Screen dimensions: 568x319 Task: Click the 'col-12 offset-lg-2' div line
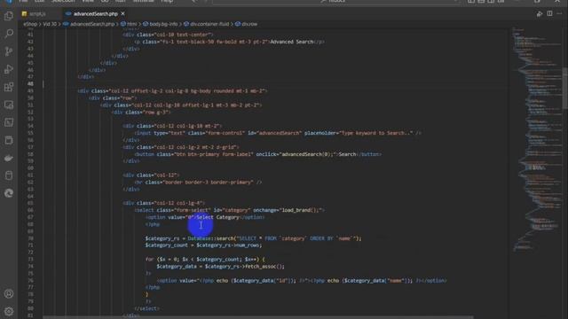click(x=172, y=90)
